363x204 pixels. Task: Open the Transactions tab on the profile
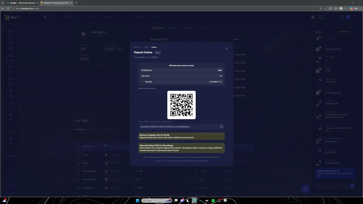pyautogui.click(x=158, y=28)
